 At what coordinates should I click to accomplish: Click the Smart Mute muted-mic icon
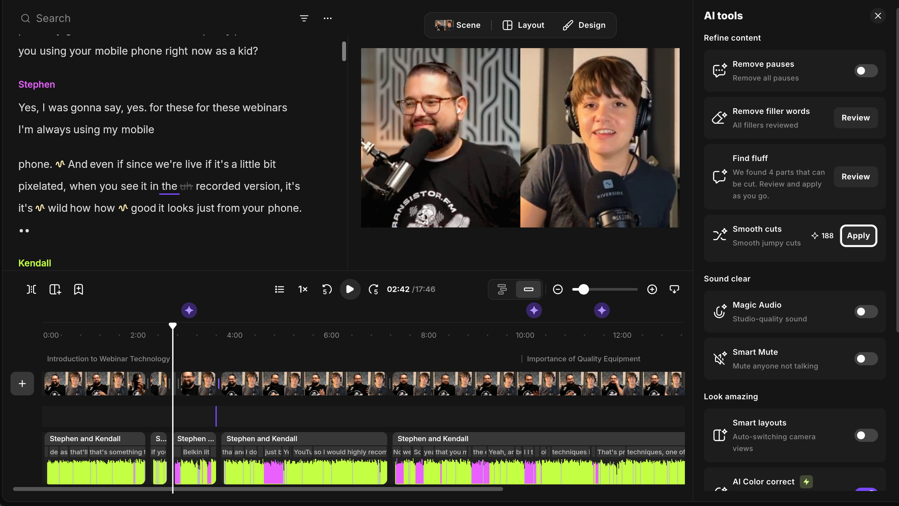[x=720, y=359]
